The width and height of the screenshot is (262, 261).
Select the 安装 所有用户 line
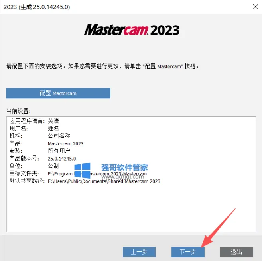coord(40,151)
